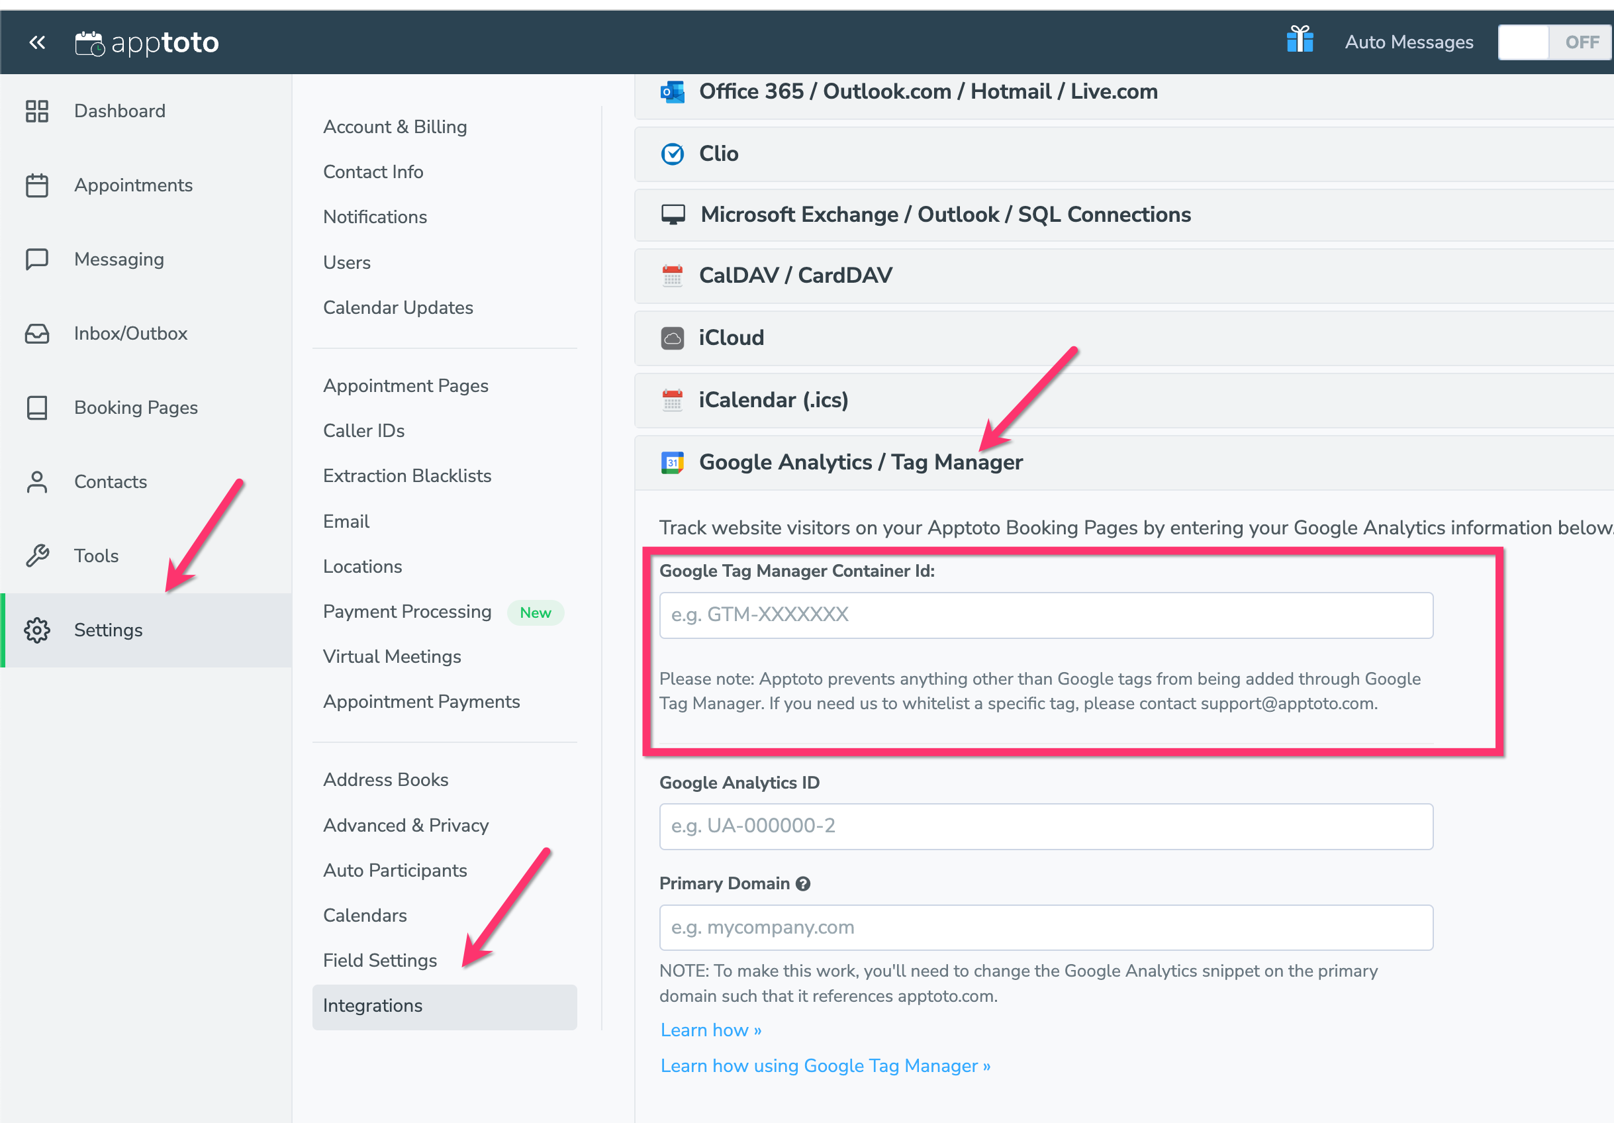Click the Learn how » link

[x=711, y=1030]
